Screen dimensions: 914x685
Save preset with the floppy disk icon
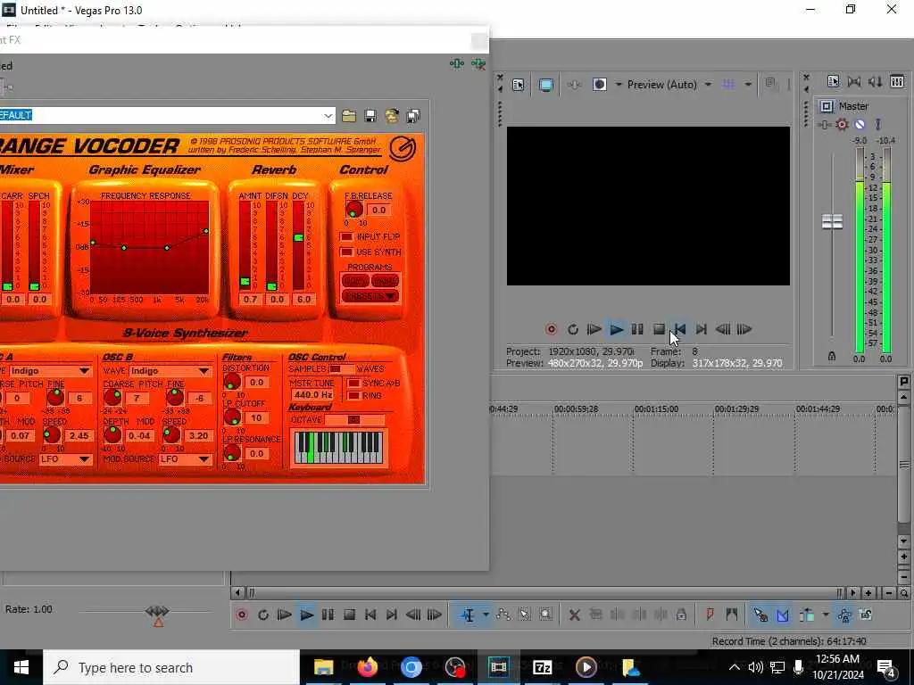(x=370, y=116)
